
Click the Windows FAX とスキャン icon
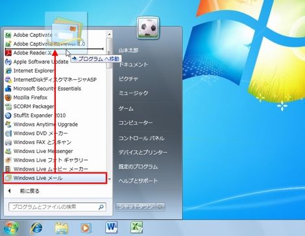click(8, 142)
